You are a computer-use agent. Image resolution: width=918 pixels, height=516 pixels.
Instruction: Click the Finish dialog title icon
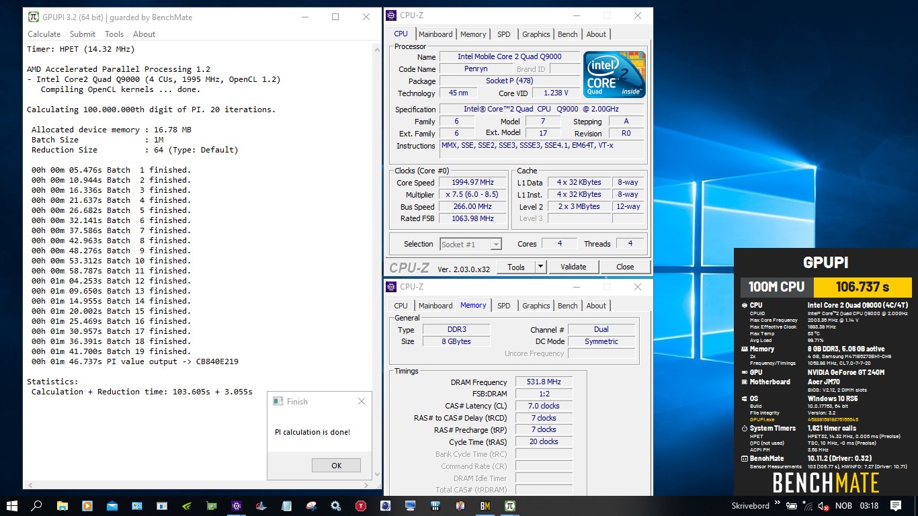click(278, 401)
